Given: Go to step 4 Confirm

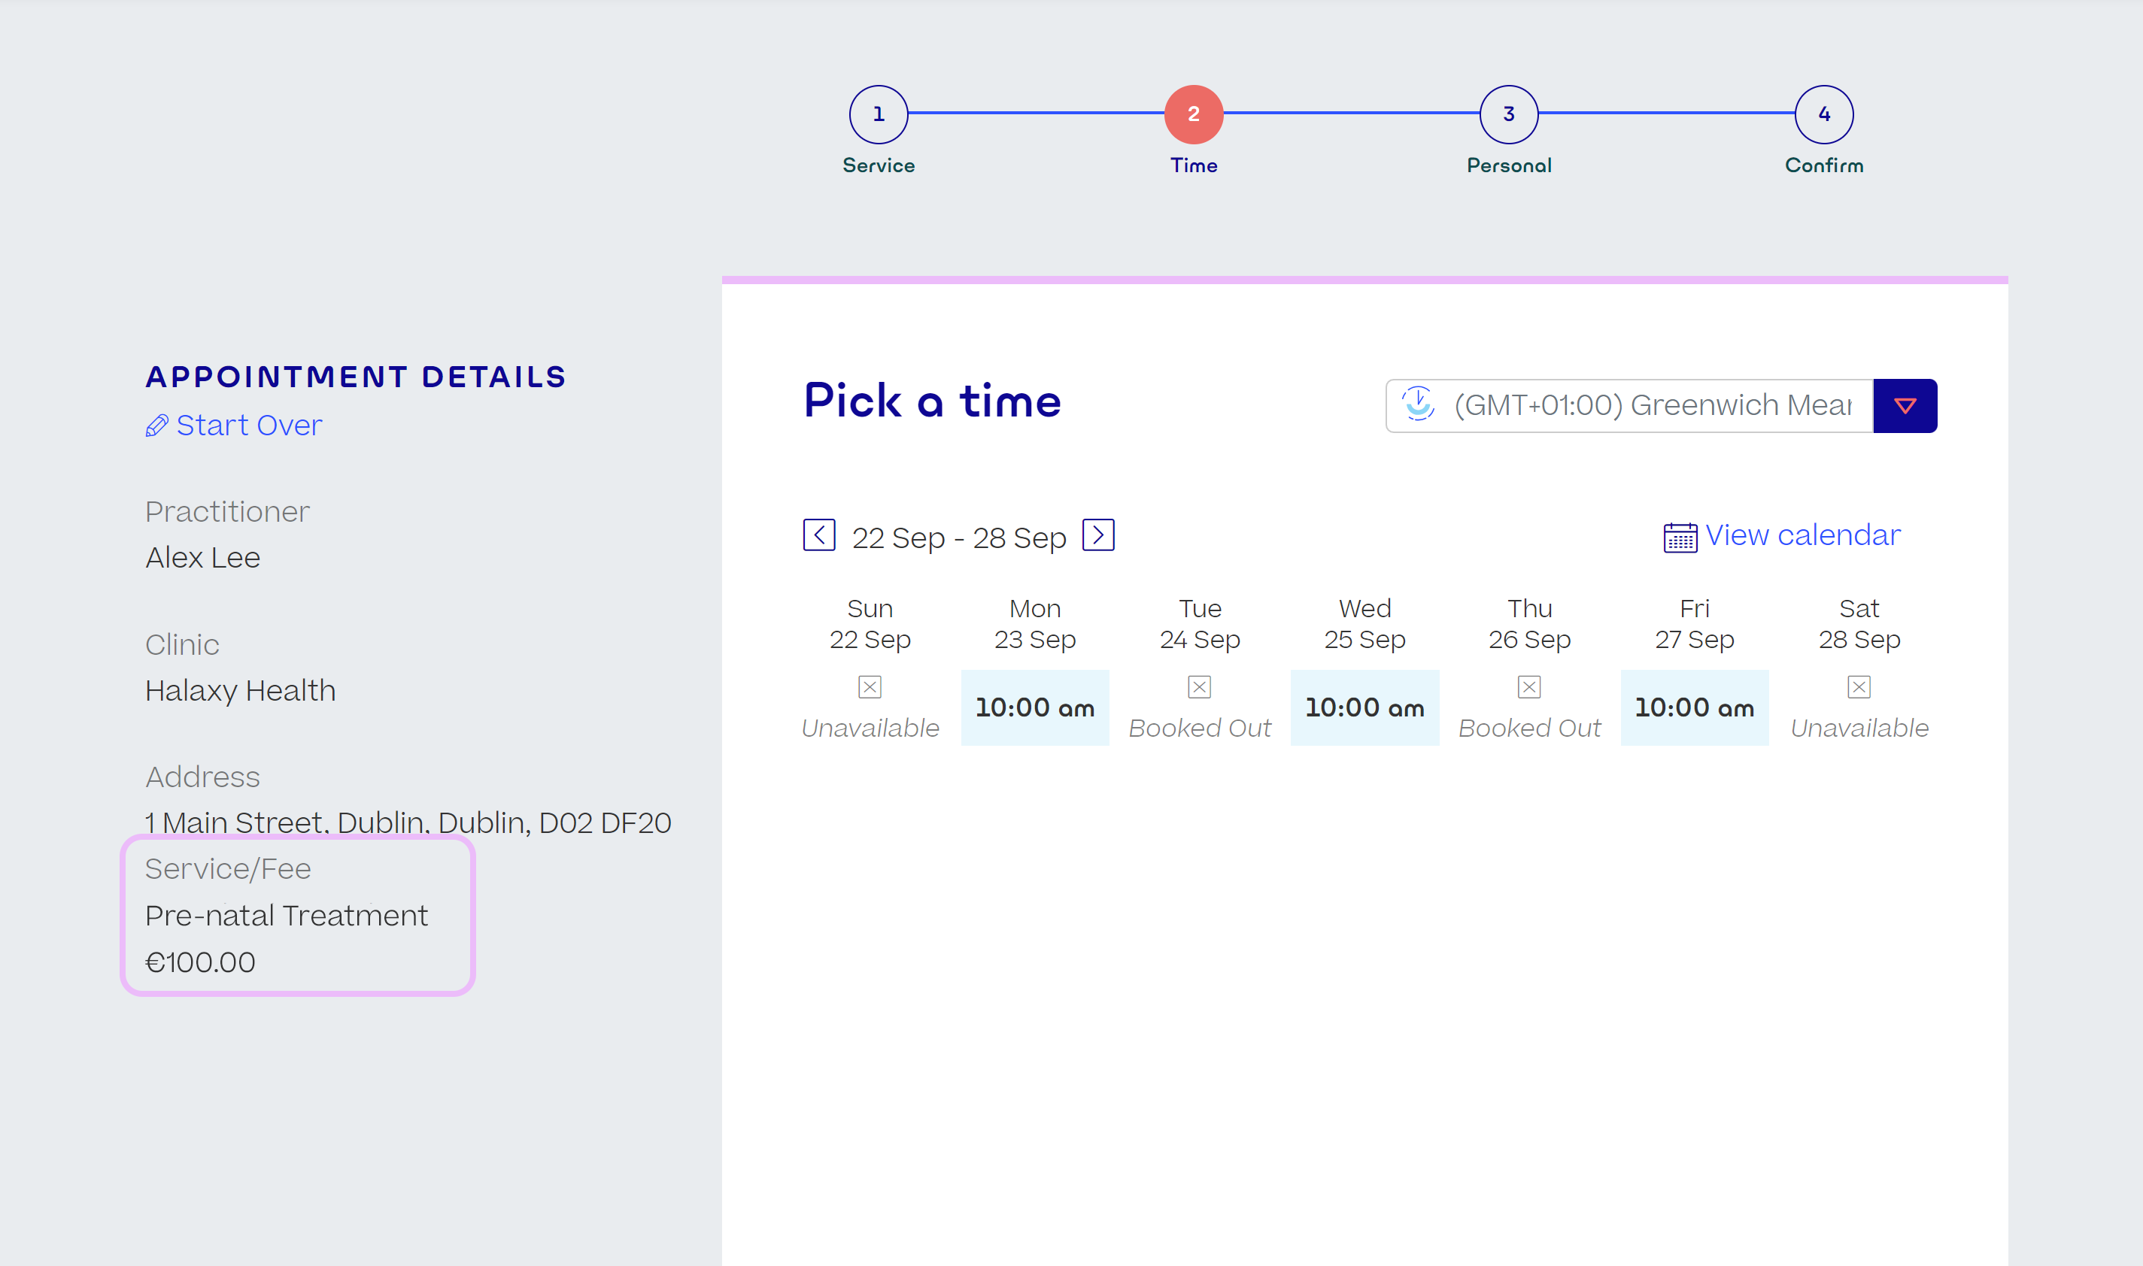Looking at the screenshot, I should (x=1824, y=114).
